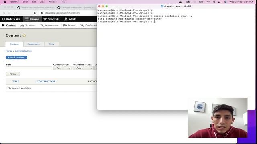The width and height of the screenshot is (257, 144).
Task: Open the Help menu
Action: point(63,2)
